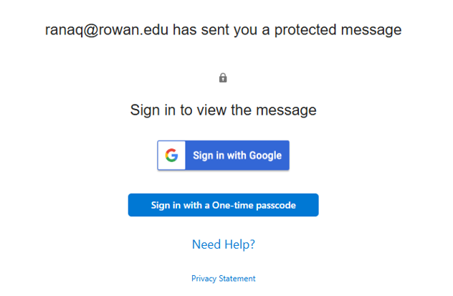Click the word 'Need' in the help link
The image size is (453, 296).
(206, 244)
